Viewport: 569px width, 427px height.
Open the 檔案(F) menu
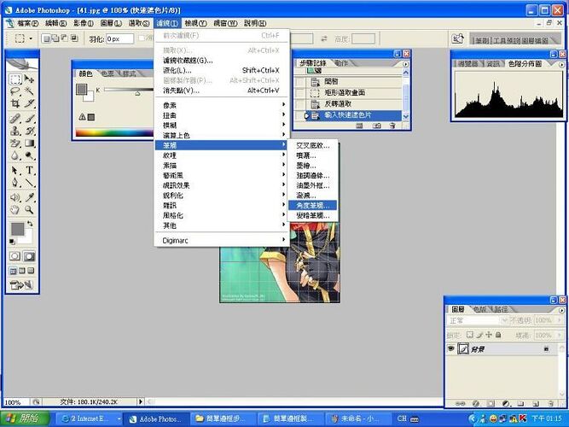(x=28, y=23)
